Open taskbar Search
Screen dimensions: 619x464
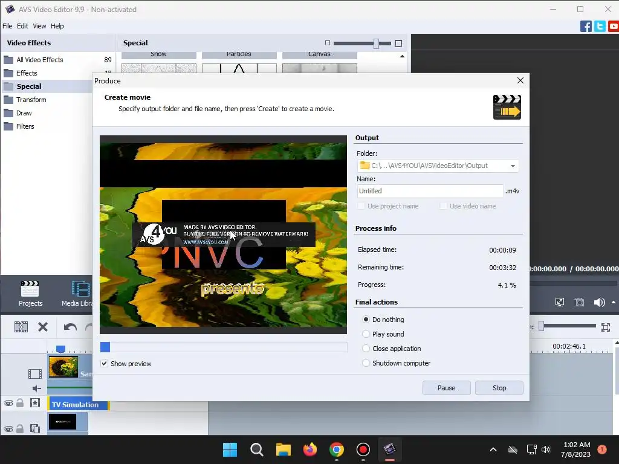click(x=256, y=449)
